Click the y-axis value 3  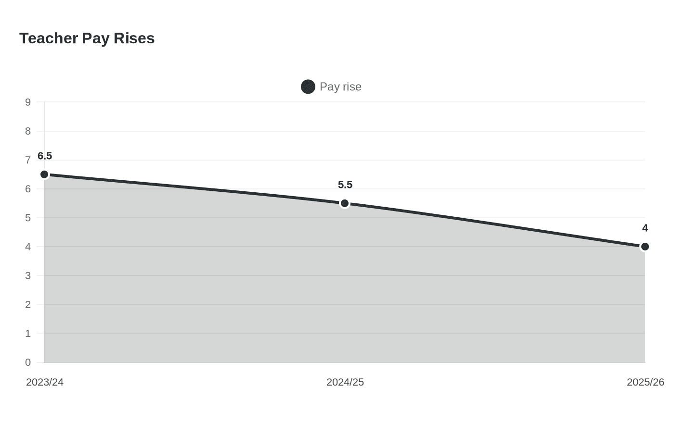28,275
